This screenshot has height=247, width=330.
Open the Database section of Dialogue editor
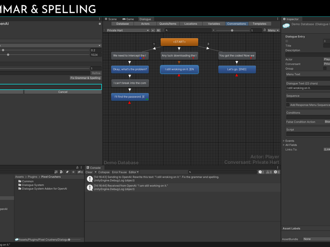123,24
